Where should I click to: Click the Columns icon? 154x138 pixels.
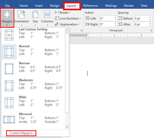pyautogui.click(x=47, y=18)
